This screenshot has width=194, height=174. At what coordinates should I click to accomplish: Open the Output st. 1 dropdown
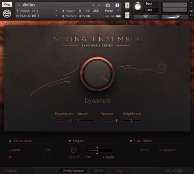56,11
